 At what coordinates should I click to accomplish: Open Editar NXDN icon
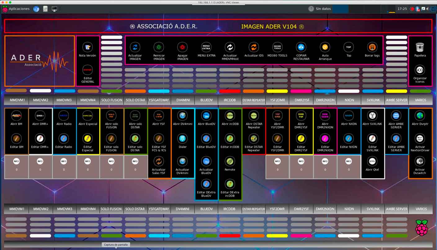pos(349,139)
